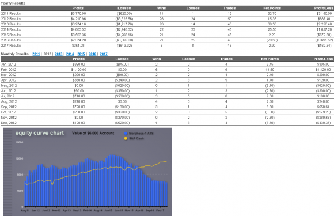Open the 2017 monthly results link
Image resolution: width=334 pixels, height=216 pixels.
point(104,54)
